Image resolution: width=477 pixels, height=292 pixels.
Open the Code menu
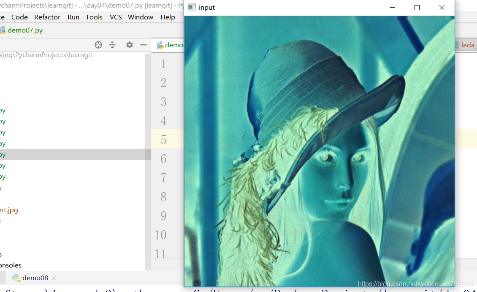[x=19, y=17]
